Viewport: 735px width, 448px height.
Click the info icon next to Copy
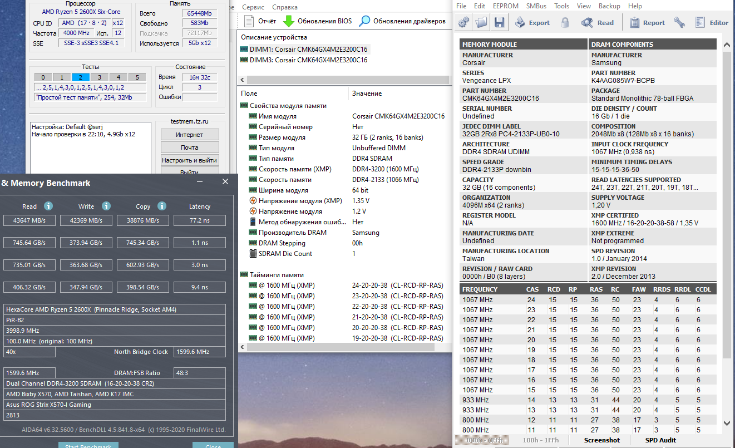coord(162,206)
